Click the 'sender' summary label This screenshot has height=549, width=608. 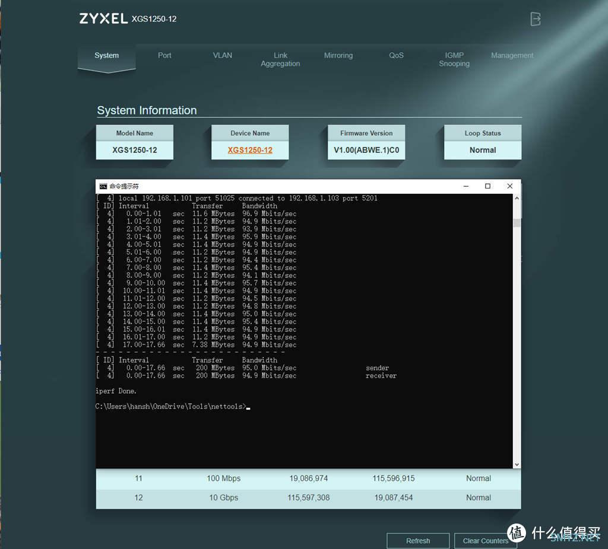[377, 368]
